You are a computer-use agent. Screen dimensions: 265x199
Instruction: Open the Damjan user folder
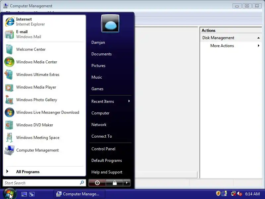(x=98, y=42)
